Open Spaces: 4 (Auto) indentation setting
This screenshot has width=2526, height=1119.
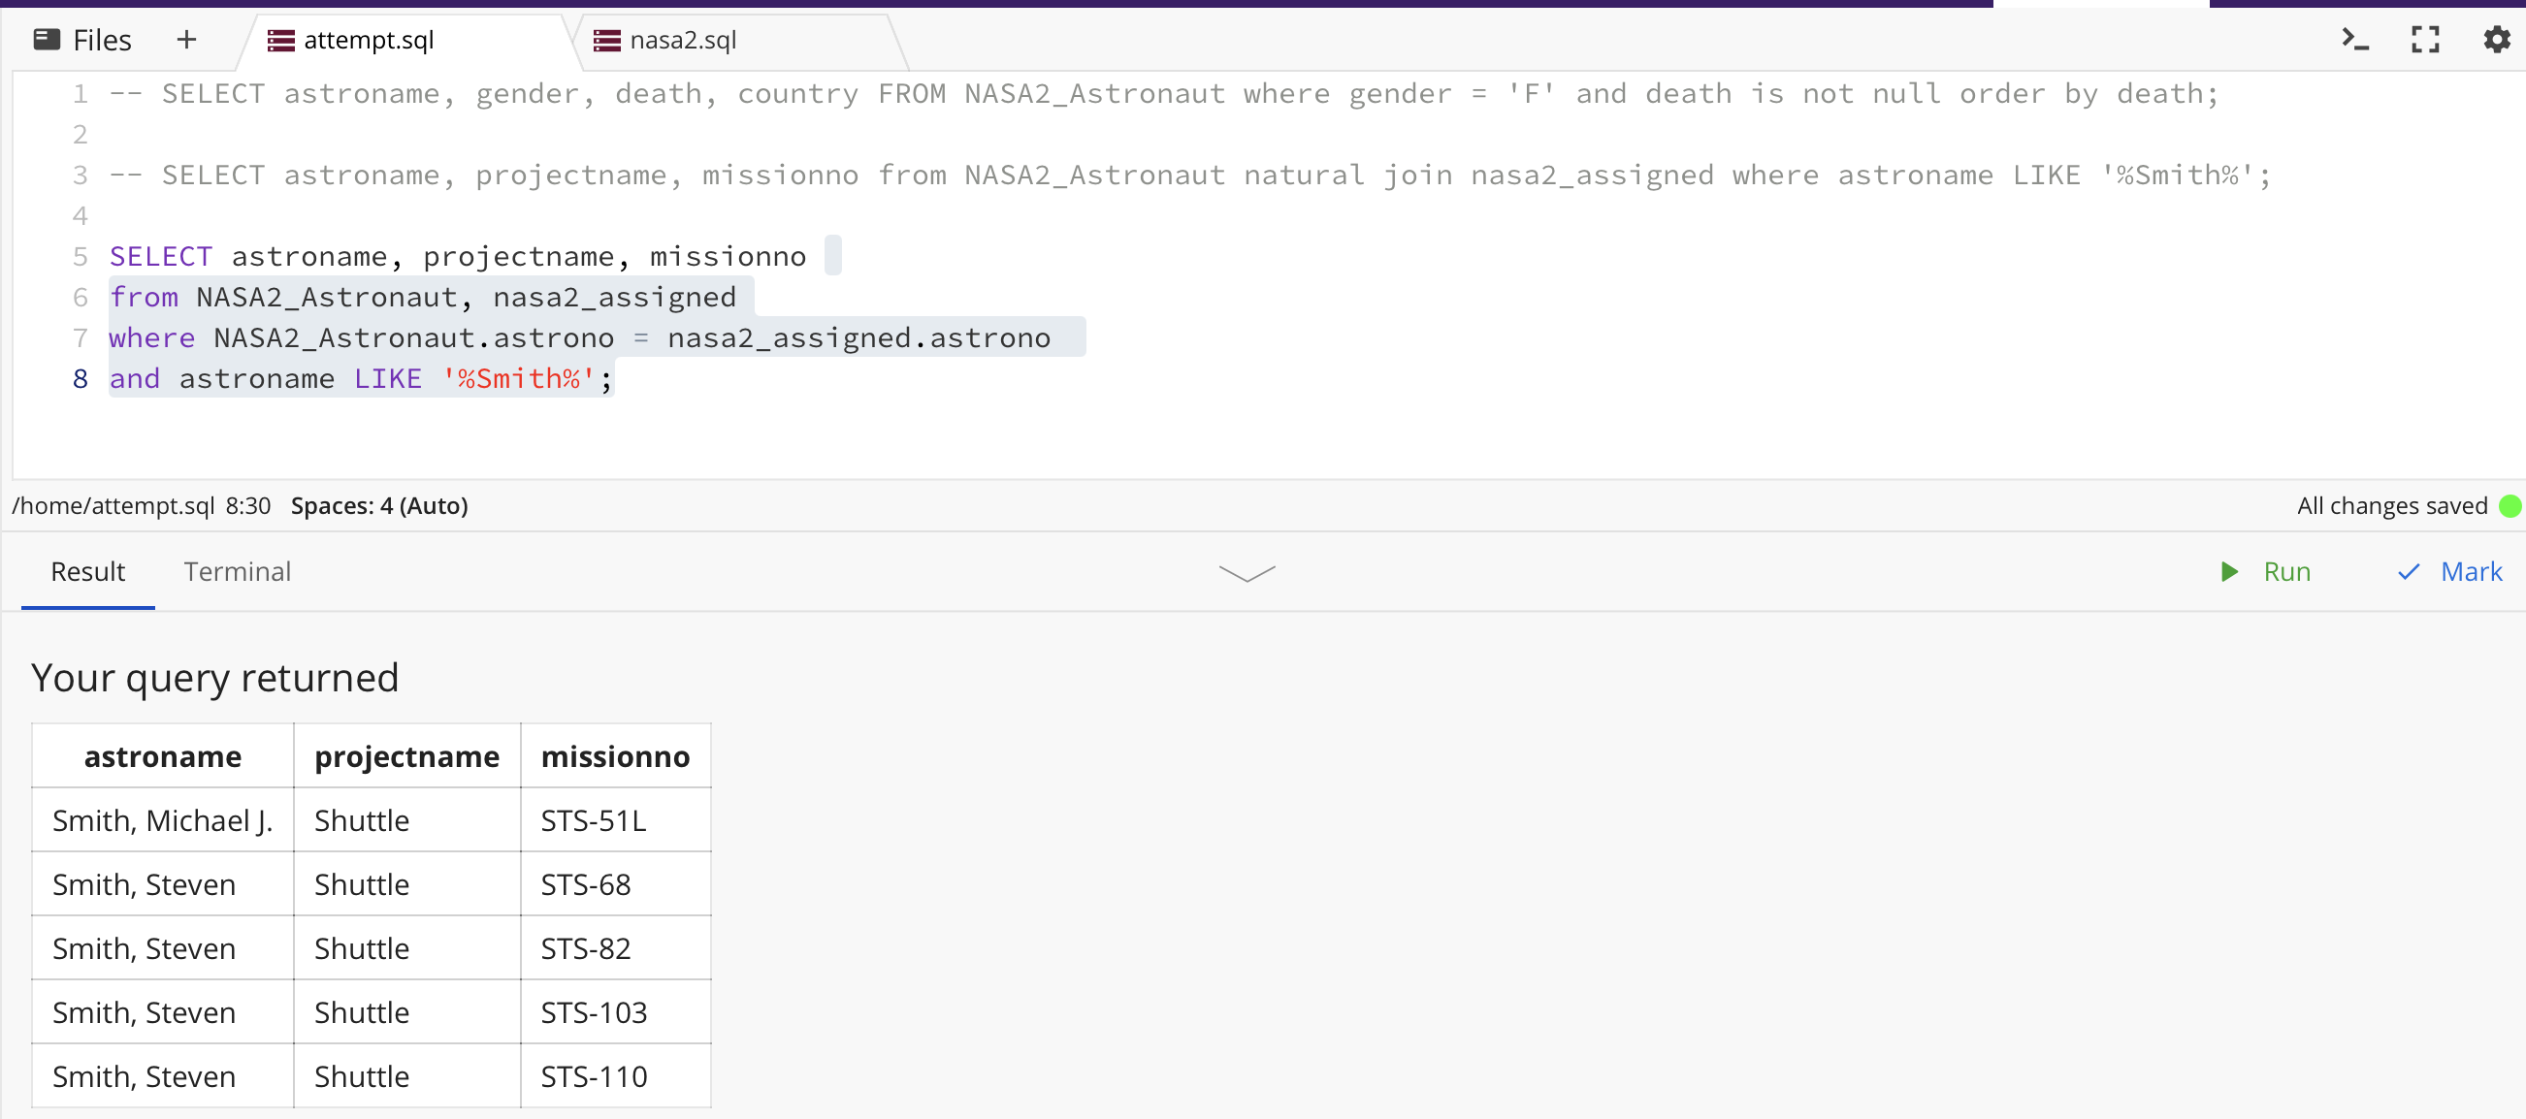pyautogui.click(x=378, y=505)
